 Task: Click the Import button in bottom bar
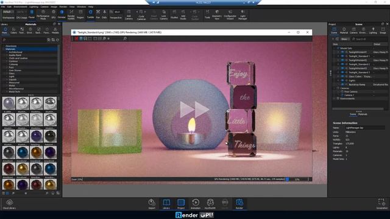pos(152,204)
